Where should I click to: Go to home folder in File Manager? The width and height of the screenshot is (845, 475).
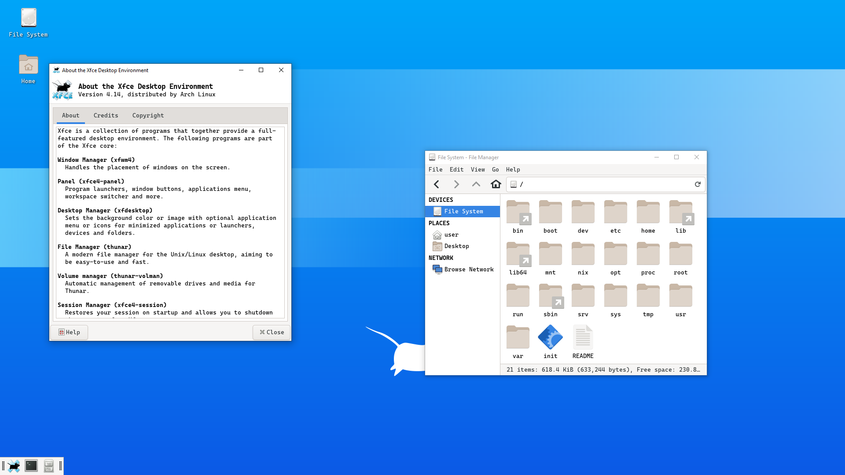click(x=496, y=184)
